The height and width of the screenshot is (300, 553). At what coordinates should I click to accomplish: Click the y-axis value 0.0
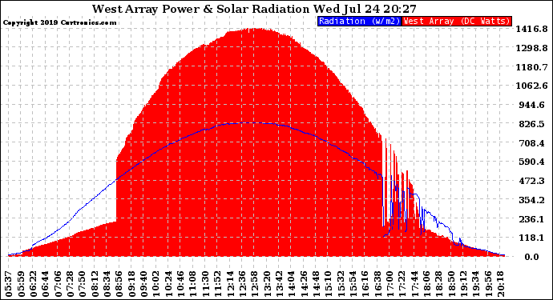click(x=532, y=257)
